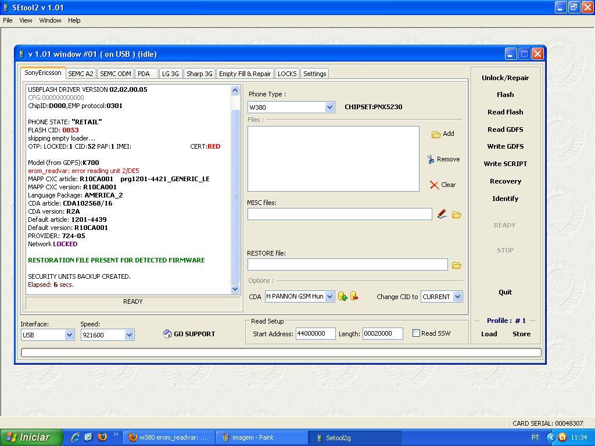The width and height of the screenshot is (595, 446).
Task: Open the CDA PANNON GSM dropdown
Action: pos(330,297)
